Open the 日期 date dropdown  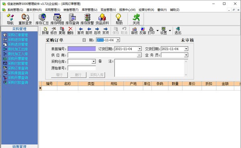point(118,40)
